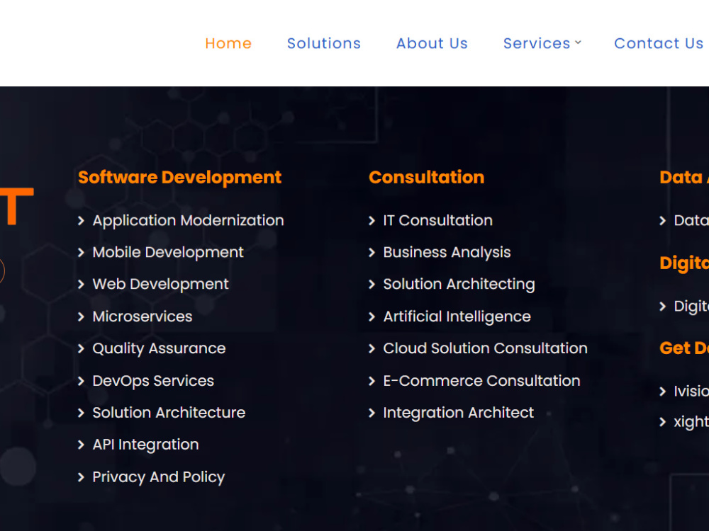
Task: Go to Solutions page
Action: pos(324,43)
